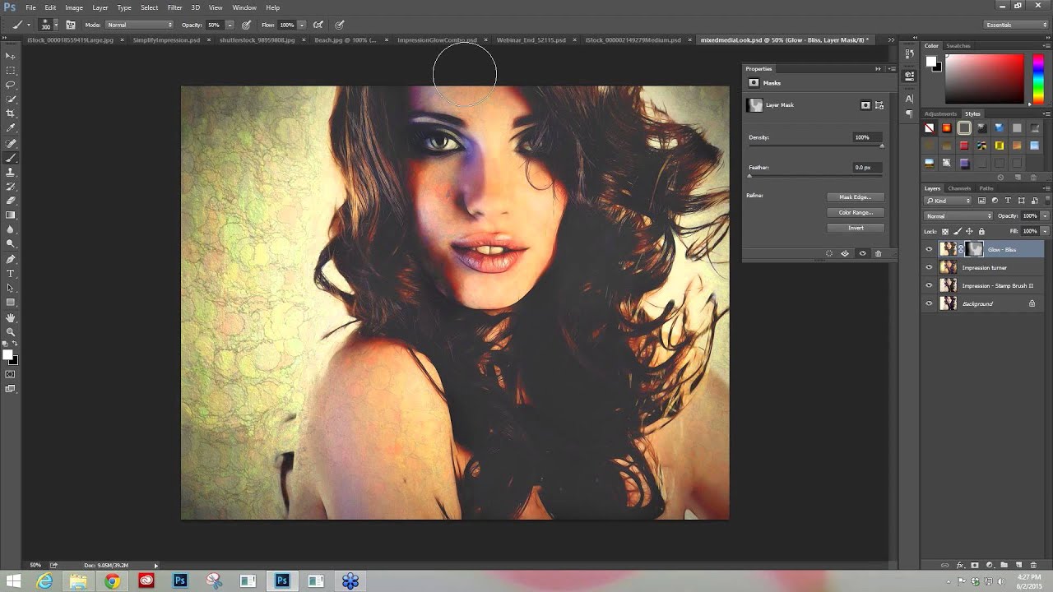The height and width of the screenshot is (592, 1053).
Task: Select the Gradient tool
Action: point(11,215)
